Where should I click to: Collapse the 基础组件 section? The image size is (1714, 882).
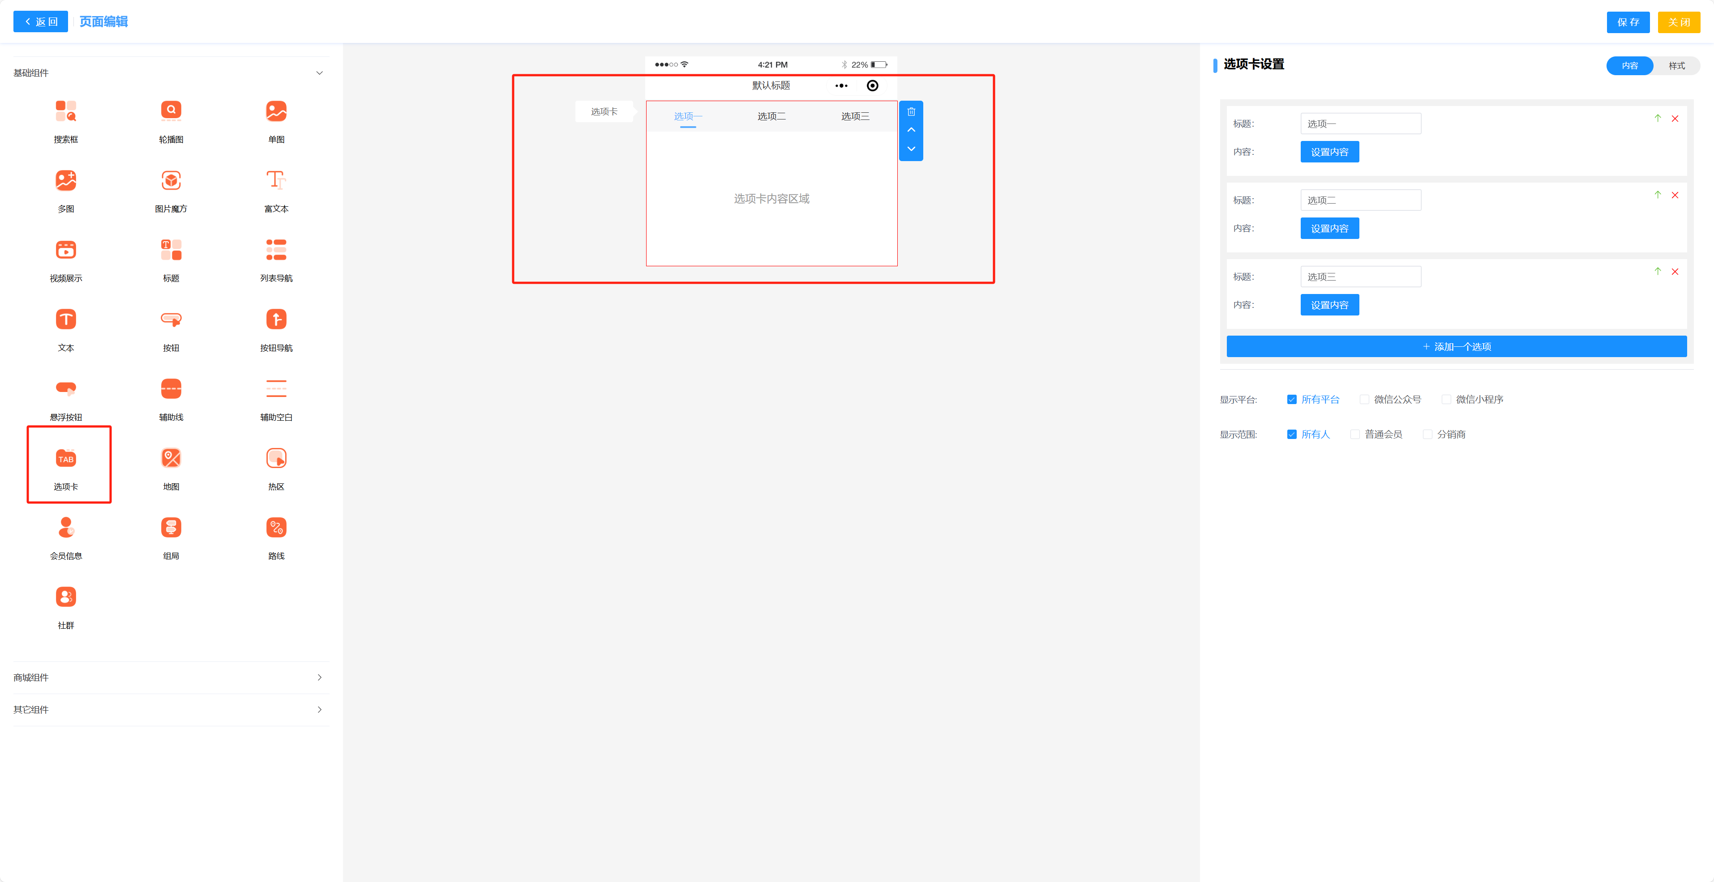point(319,73)
